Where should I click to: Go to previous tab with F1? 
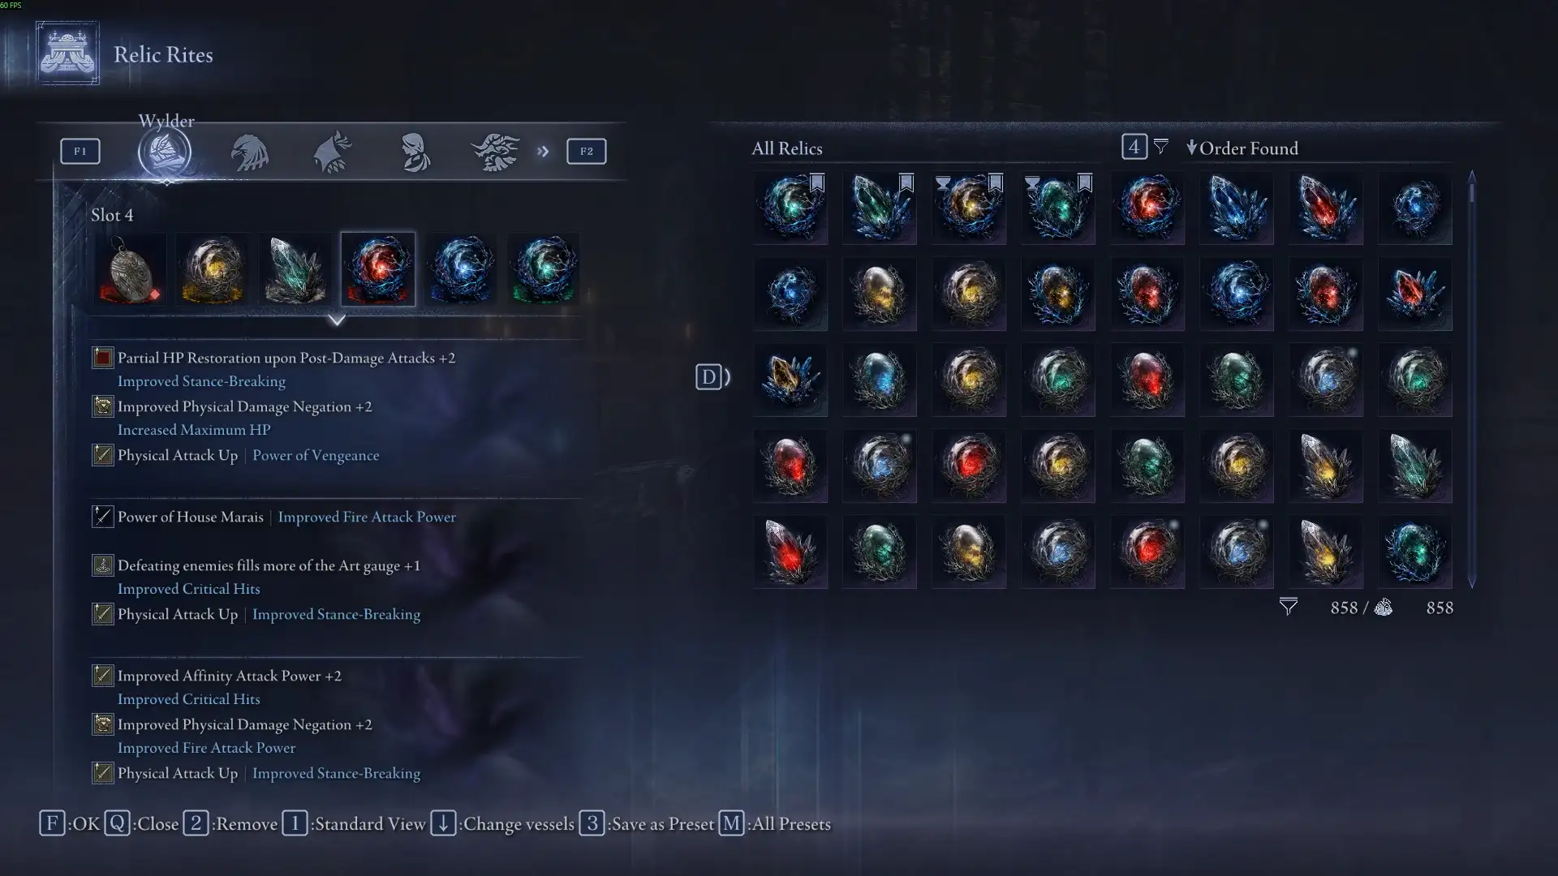[x=80, y=151]
